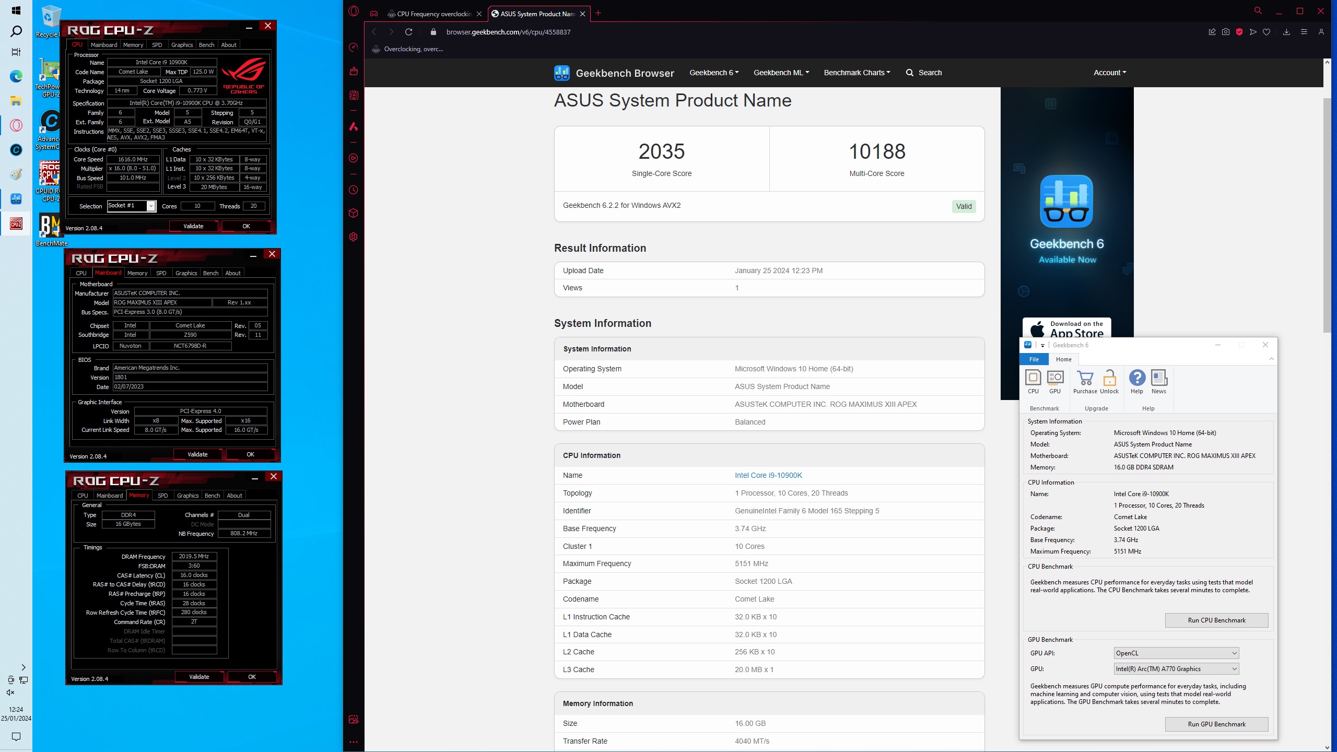The image size is (1337, 752).
Task: Open GPU API OpenCL dropdown
Action: [1176, 653]
